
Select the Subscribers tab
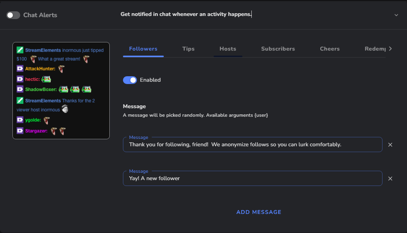pyautogui.click(x=278, y=49)
